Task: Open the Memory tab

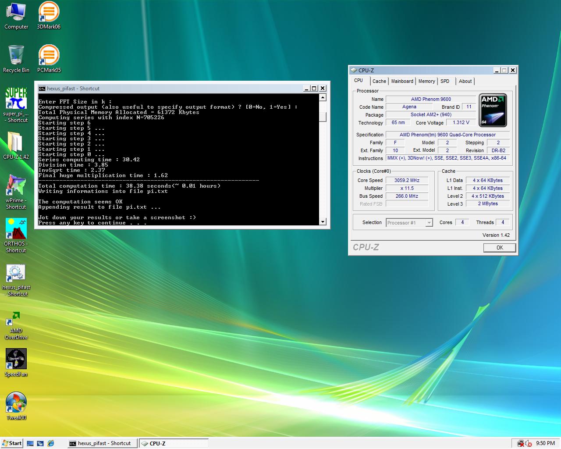Action: point(426,81)
